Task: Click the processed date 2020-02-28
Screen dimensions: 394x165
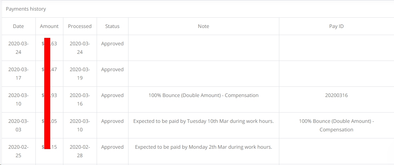Action: click(x=80, y=151)
